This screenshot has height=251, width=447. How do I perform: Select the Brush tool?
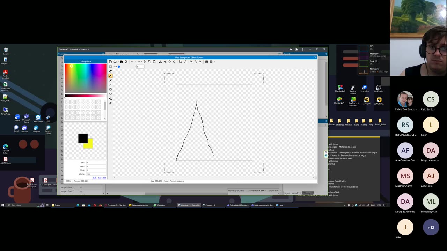pos(110,80)
